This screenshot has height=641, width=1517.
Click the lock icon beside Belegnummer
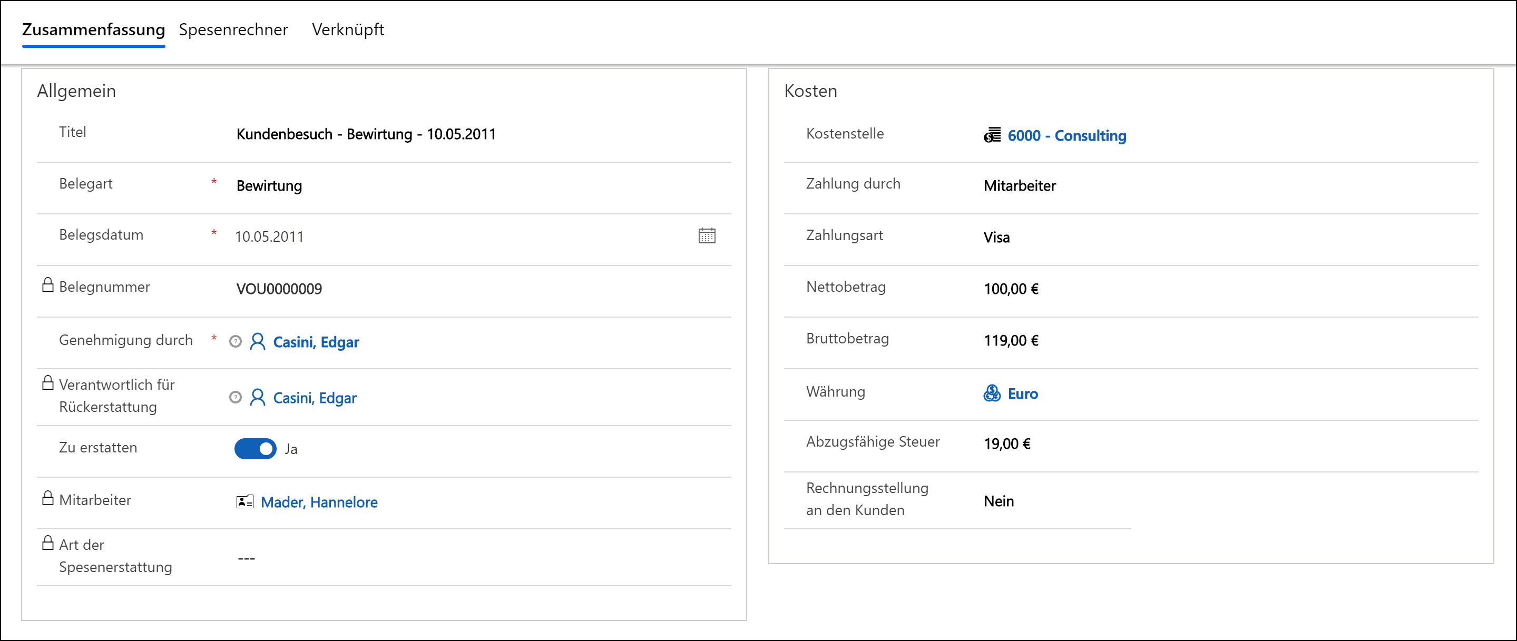coord(48,285)
